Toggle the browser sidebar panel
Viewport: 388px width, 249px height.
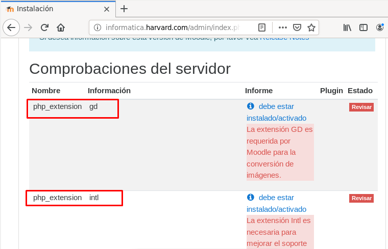click(363, 27)
